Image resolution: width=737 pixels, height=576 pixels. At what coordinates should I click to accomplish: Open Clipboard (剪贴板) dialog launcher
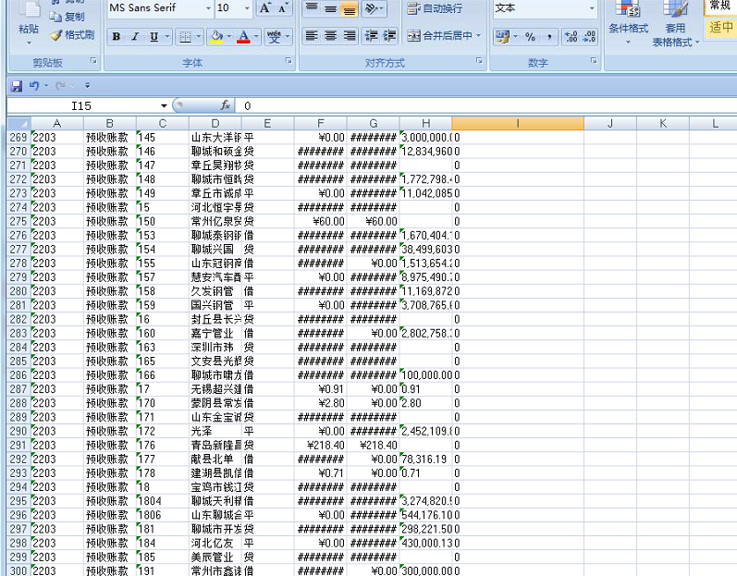(x=93, y=61)
